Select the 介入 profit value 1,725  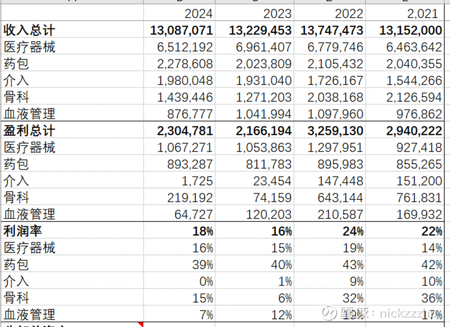point(179,181)
